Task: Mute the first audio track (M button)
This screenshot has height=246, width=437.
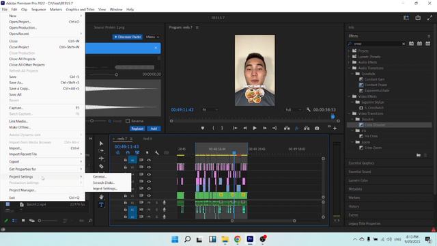Action: point(149,202)
